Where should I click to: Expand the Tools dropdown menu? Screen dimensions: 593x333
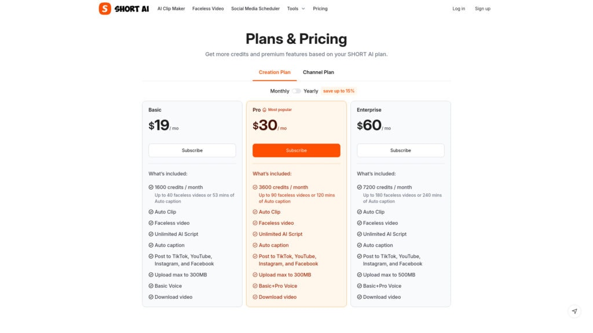click(295, 9)
